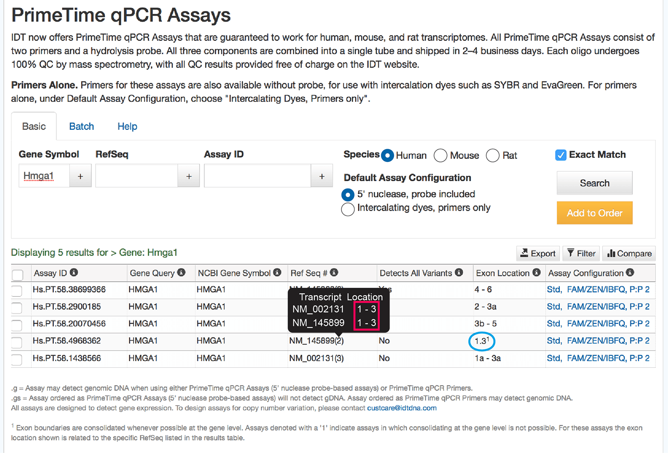Viewport: 668px width, 453px height.
Task: Export the results table
Action: pos(538,253)
